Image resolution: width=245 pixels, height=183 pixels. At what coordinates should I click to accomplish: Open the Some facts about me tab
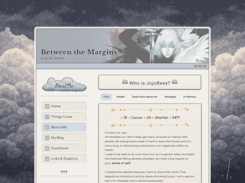coord(145,97)
